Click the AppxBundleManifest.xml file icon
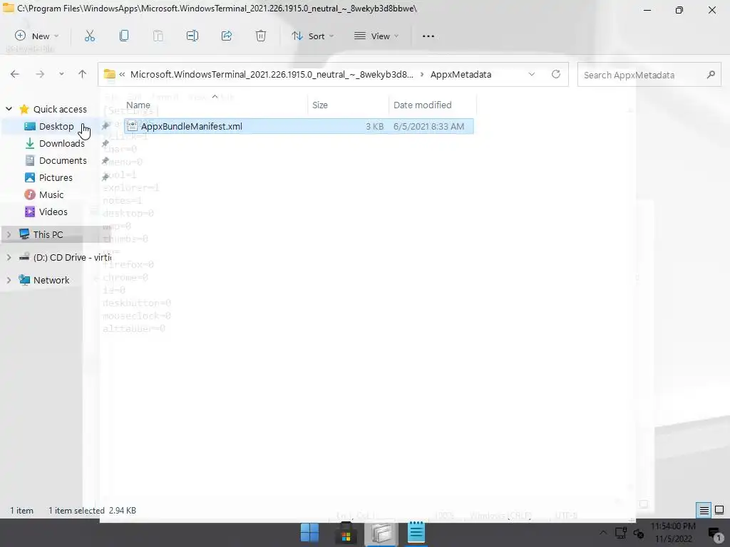 click(132, 126)
